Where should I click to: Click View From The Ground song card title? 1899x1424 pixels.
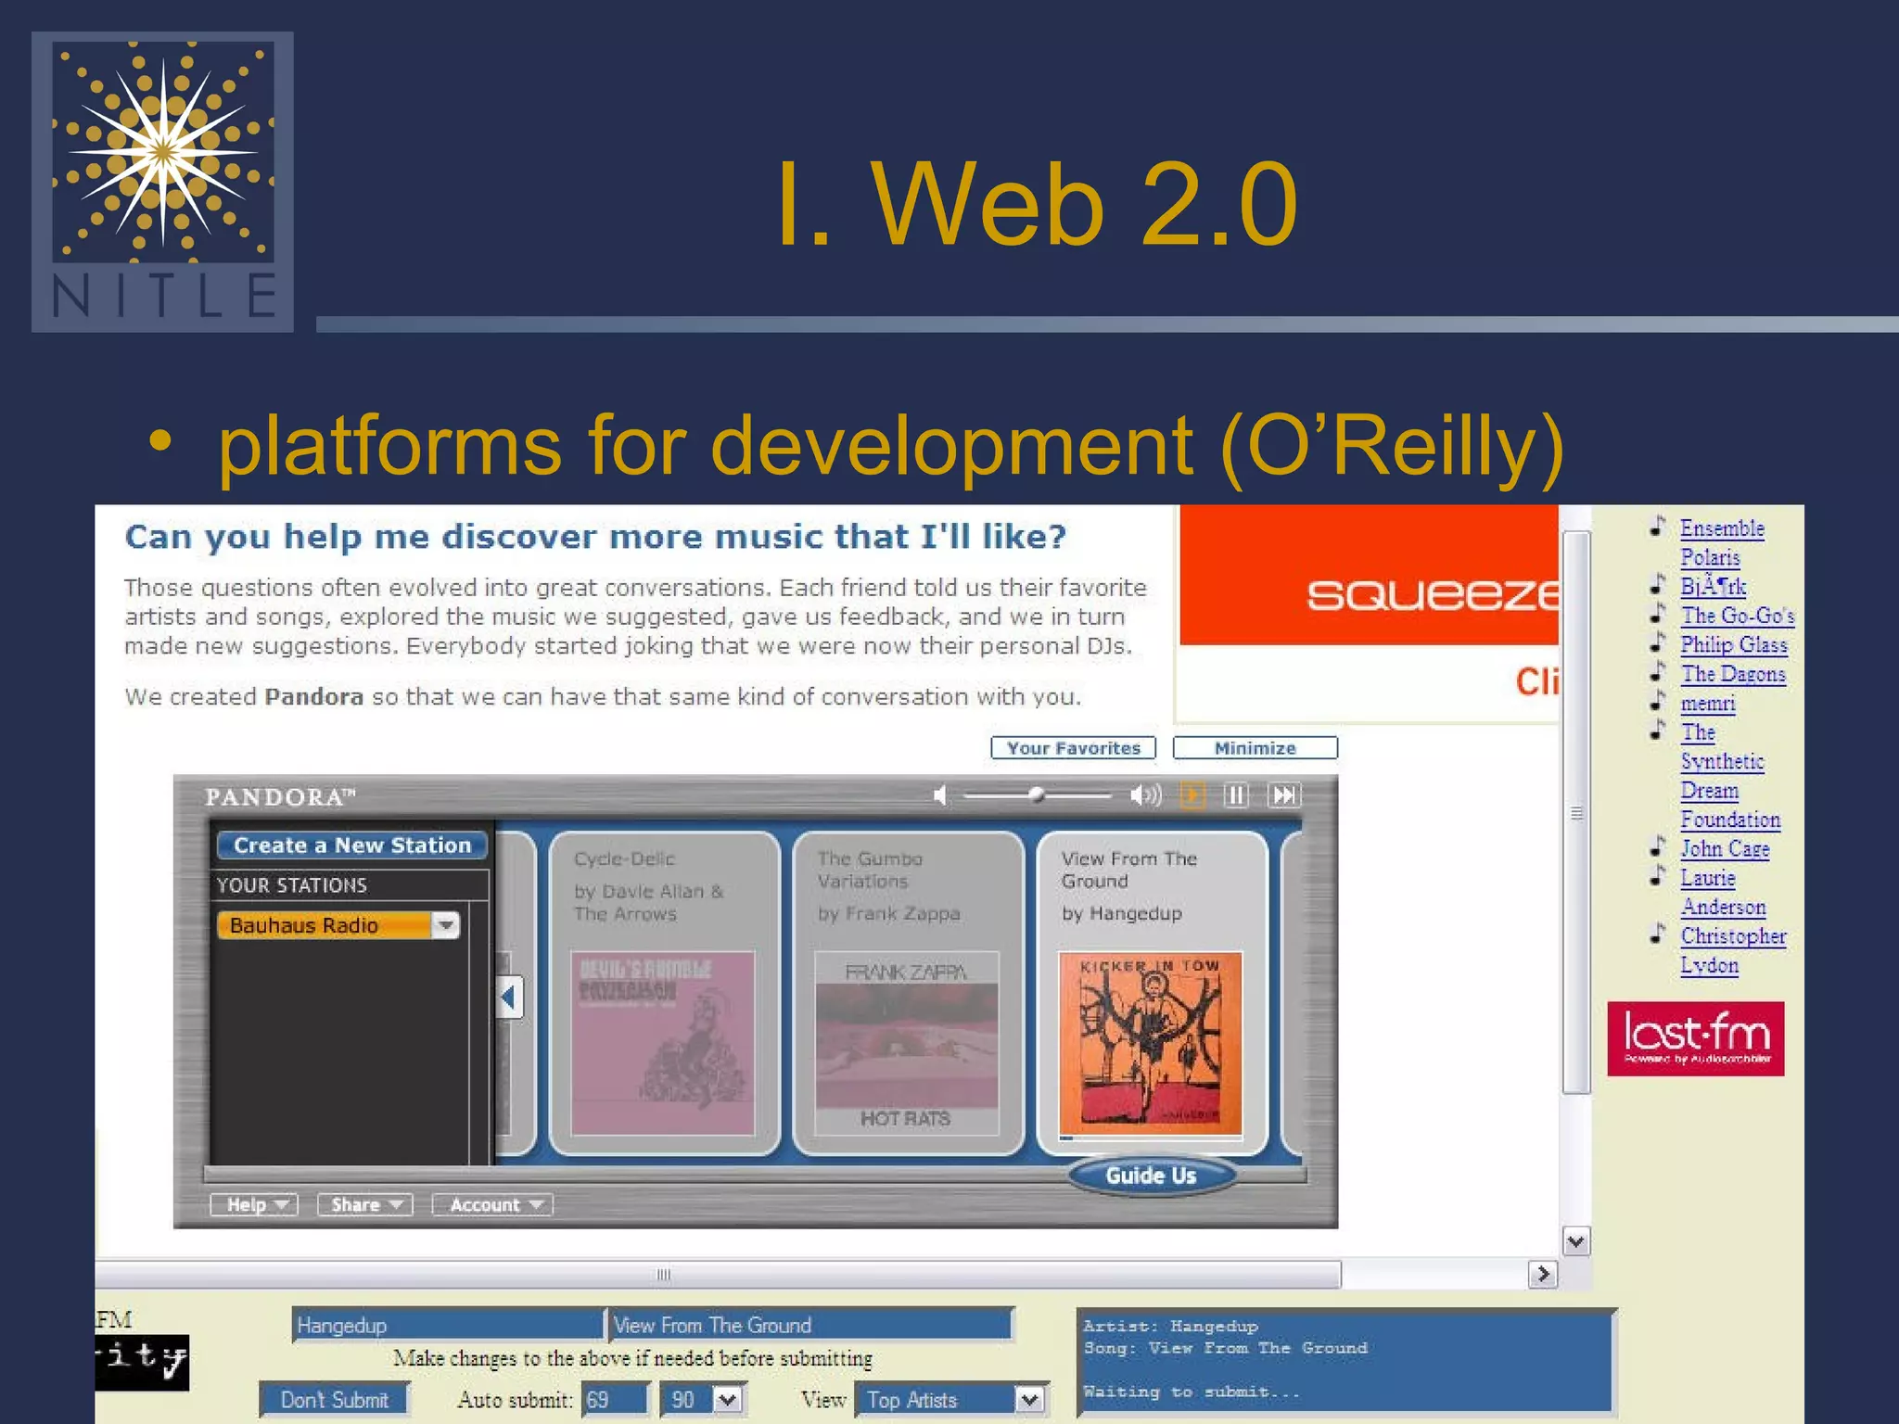[1129, 870]
